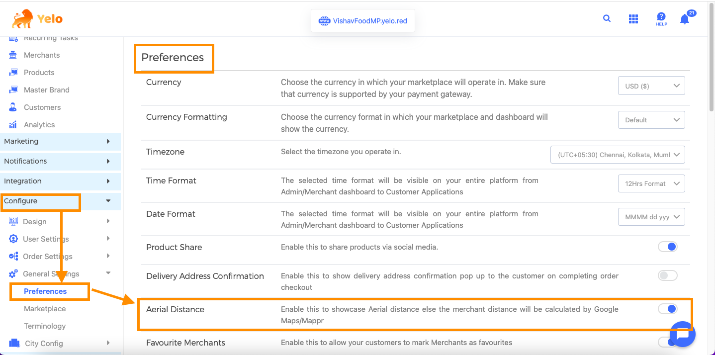Open Terminology in General Settings

[x=45, y=326]
